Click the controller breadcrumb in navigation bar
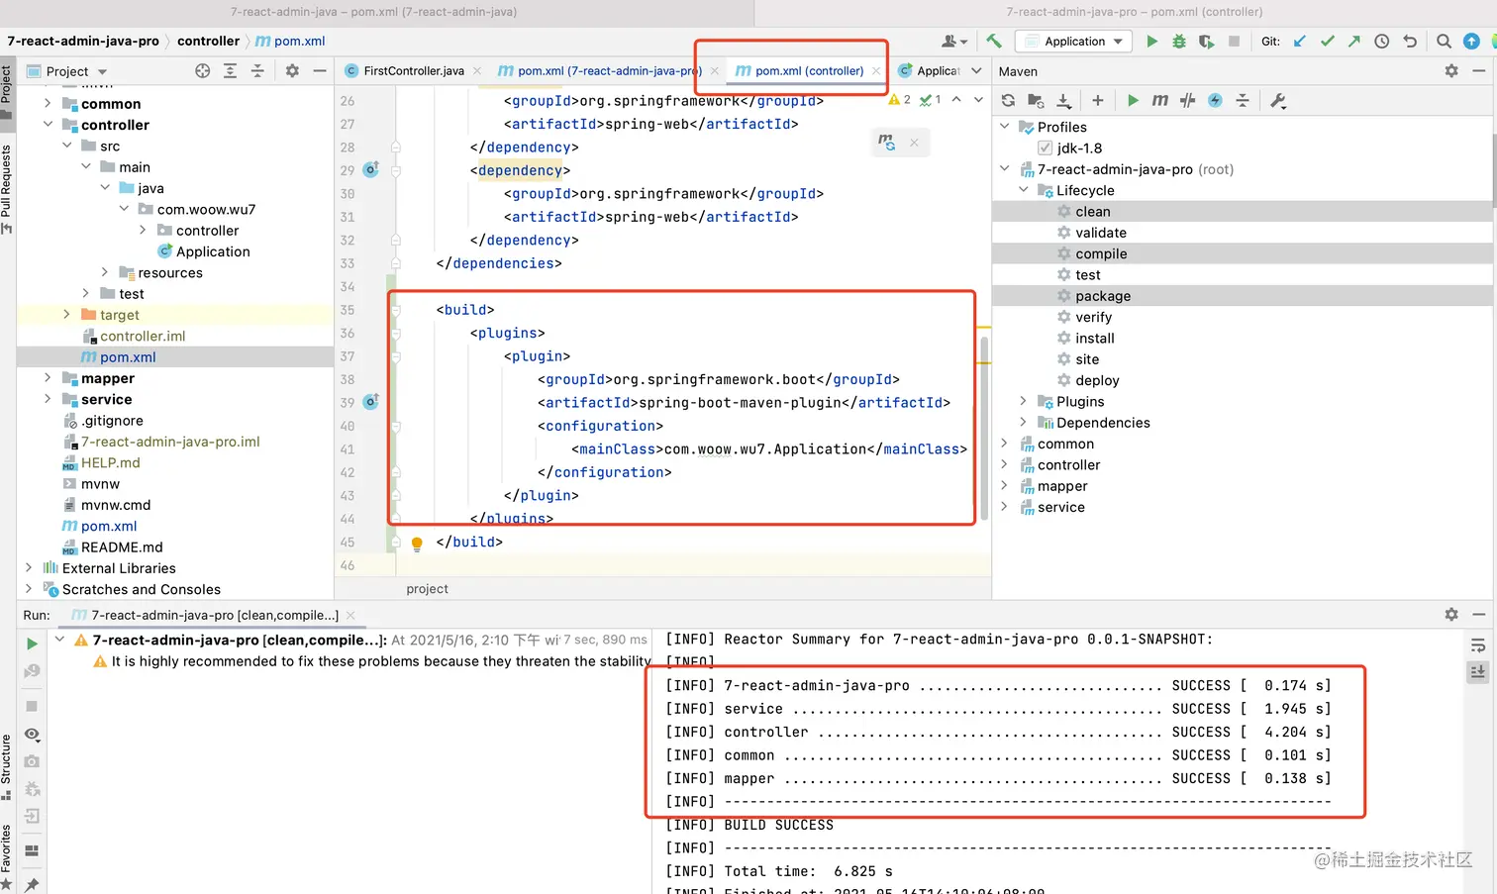Image resolution: width=1497 pixels, height=894 pixels. [208, 41]
